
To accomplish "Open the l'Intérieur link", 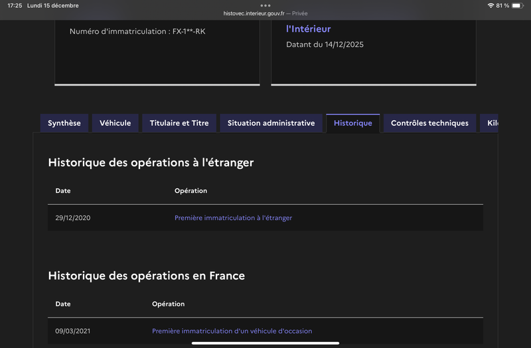I will [308, 29].
